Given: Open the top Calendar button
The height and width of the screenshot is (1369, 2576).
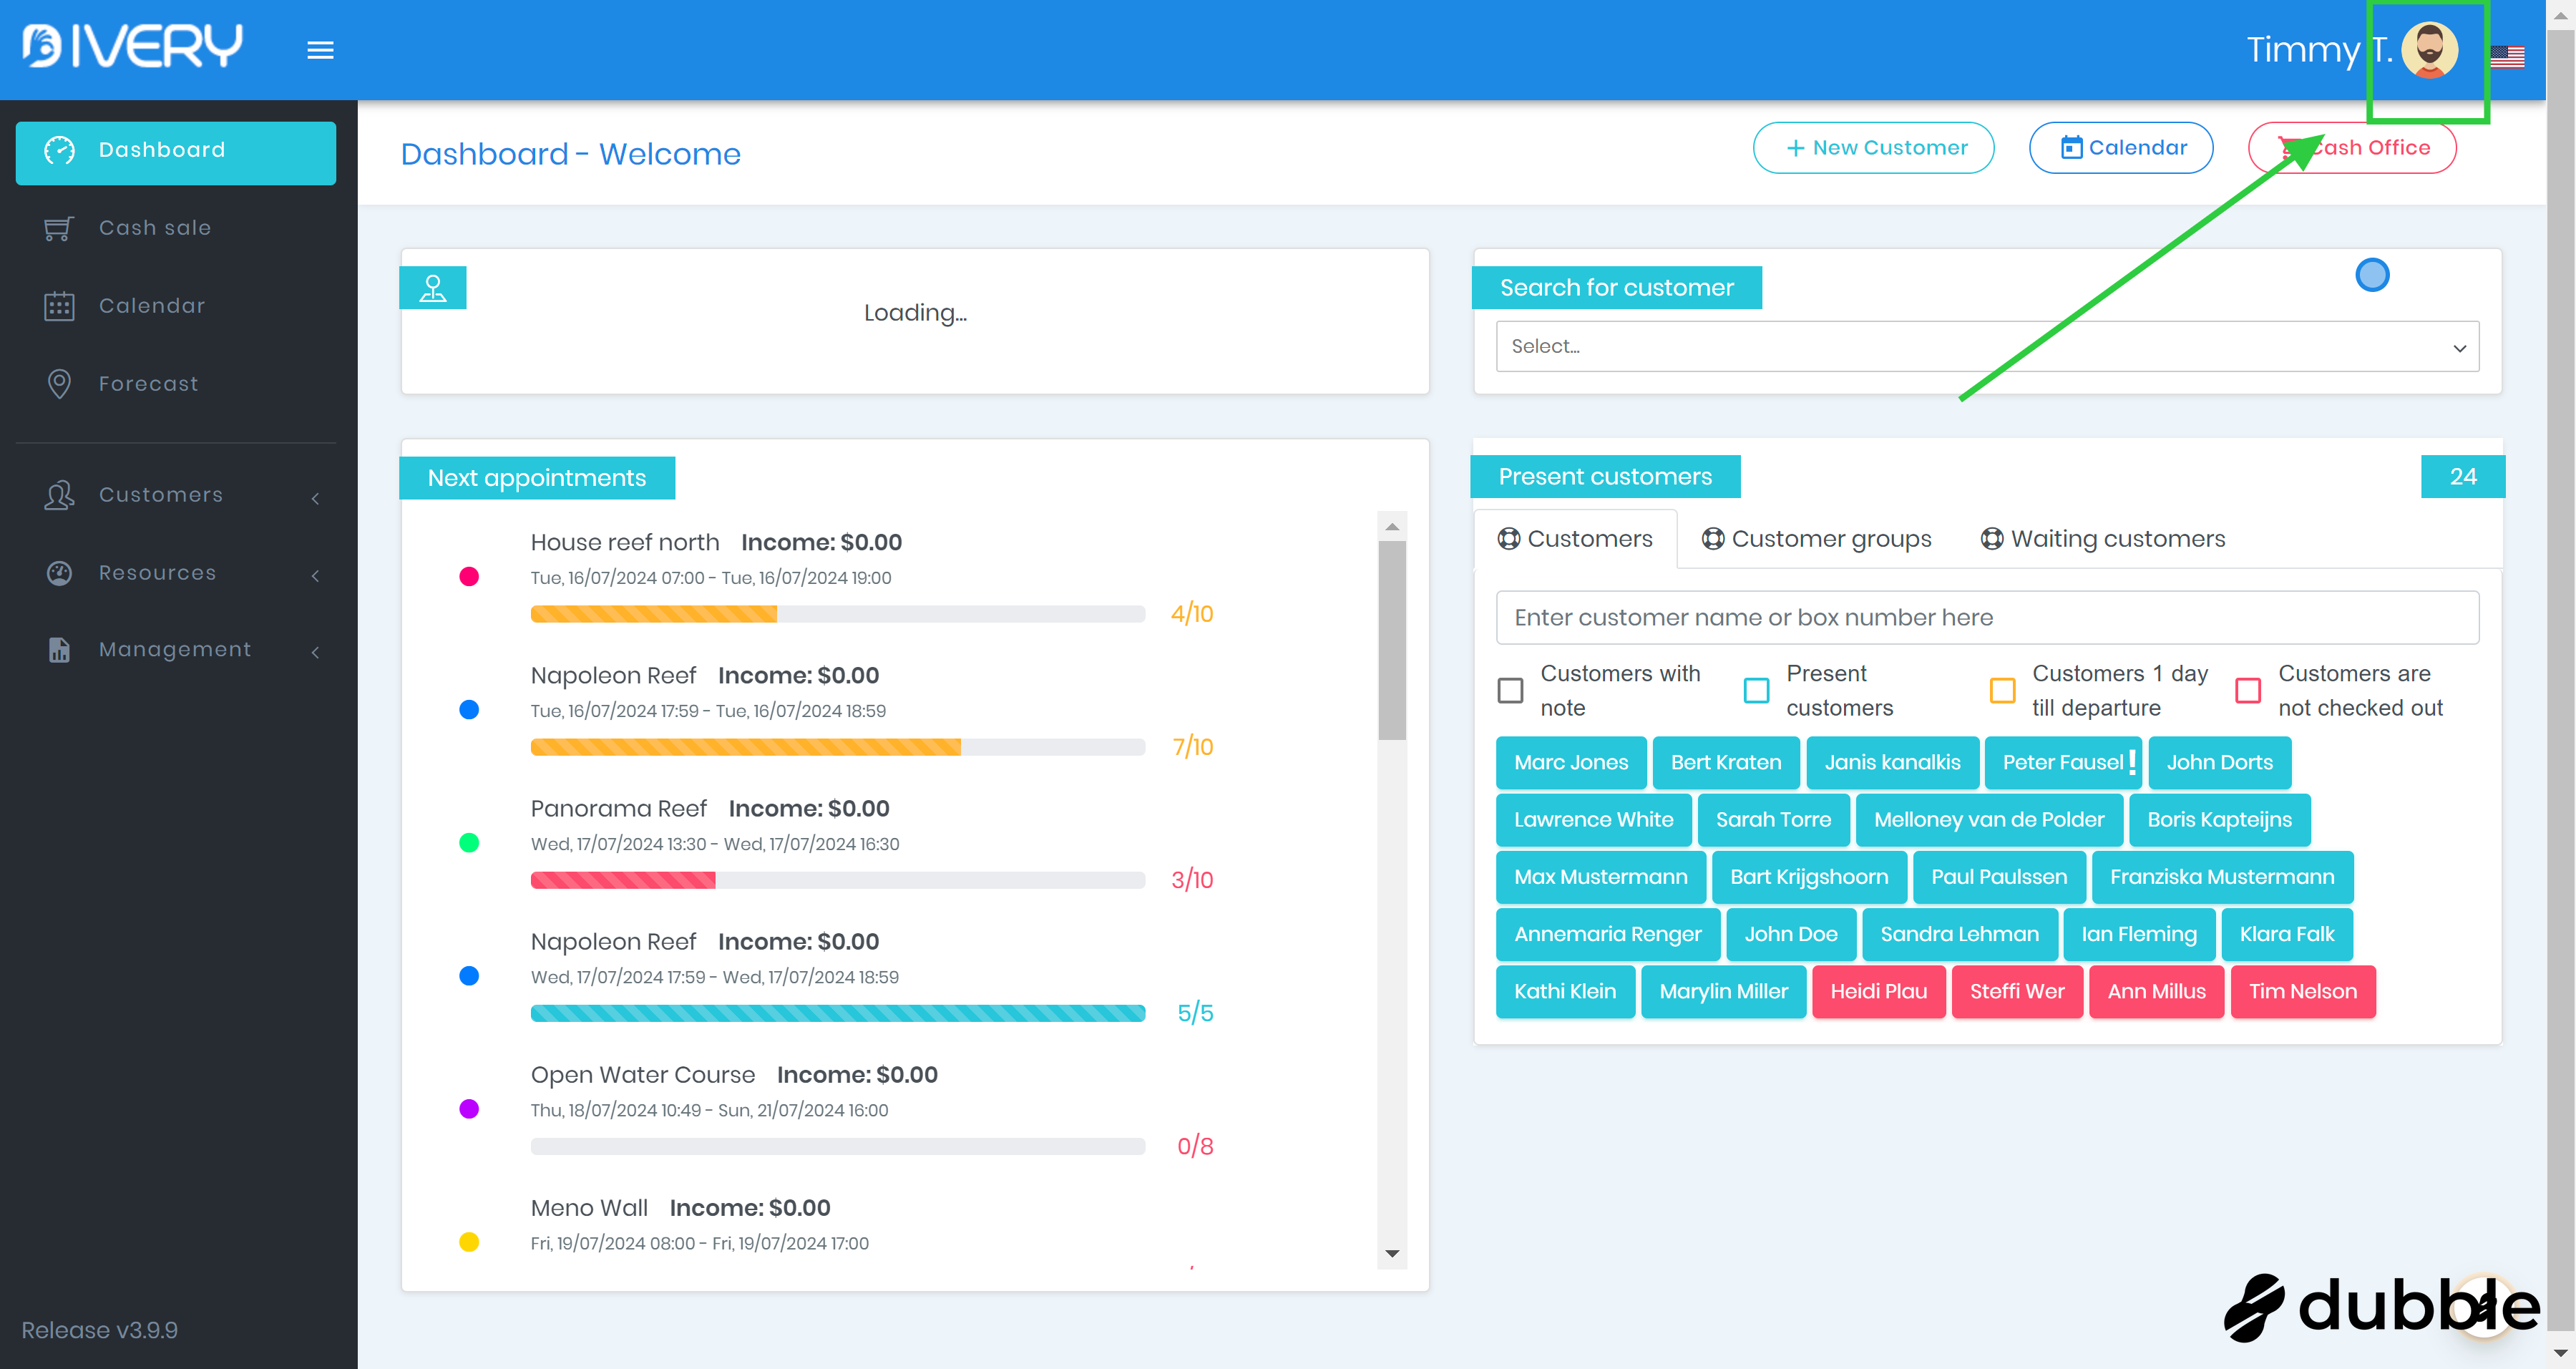Looking at the screenshot, I should pos(2120,148).
